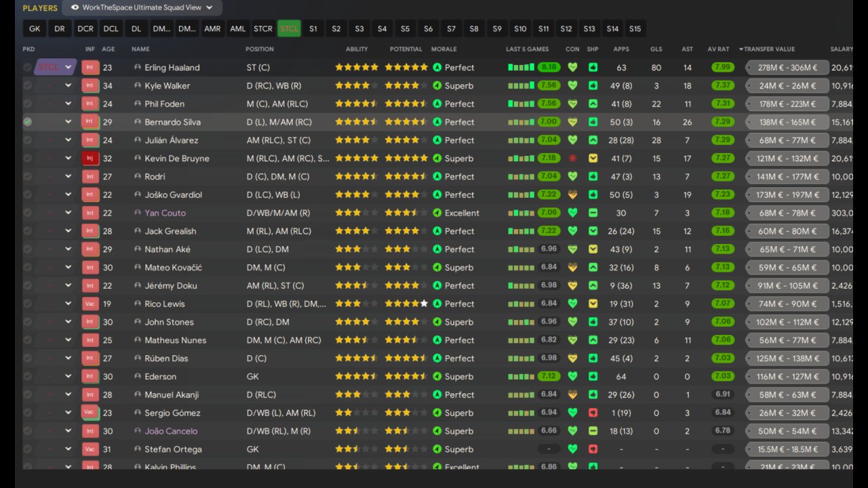Image resolution: width=868 pixels, height=488 pixels.
Task: Open the position dropdown arrow for Ederson
Action: tap(68, 377)
